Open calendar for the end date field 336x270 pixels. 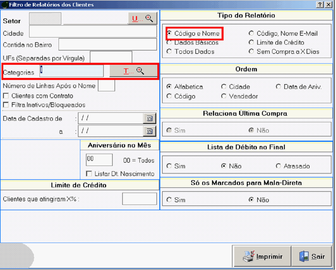[x=149, y=131]
